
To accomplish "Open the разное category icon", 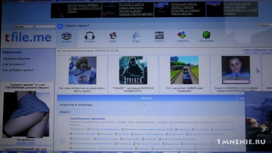I will pyautogui.click(x=183, y=37).
